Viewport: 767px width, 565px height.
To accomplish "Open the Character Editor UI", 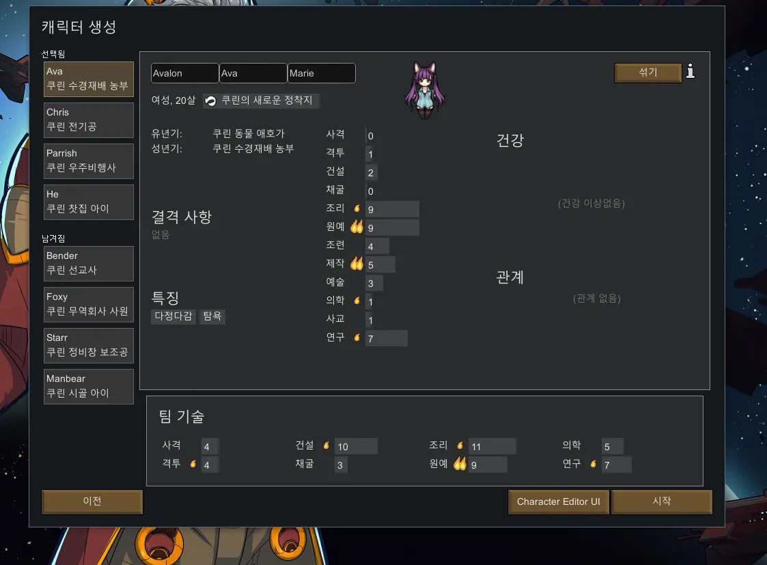I will click(558, 501).
